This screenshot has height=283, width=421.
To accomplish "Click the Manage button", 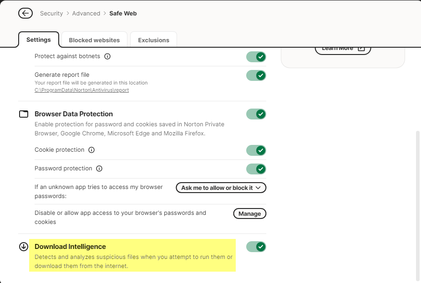I will [249, 213].
